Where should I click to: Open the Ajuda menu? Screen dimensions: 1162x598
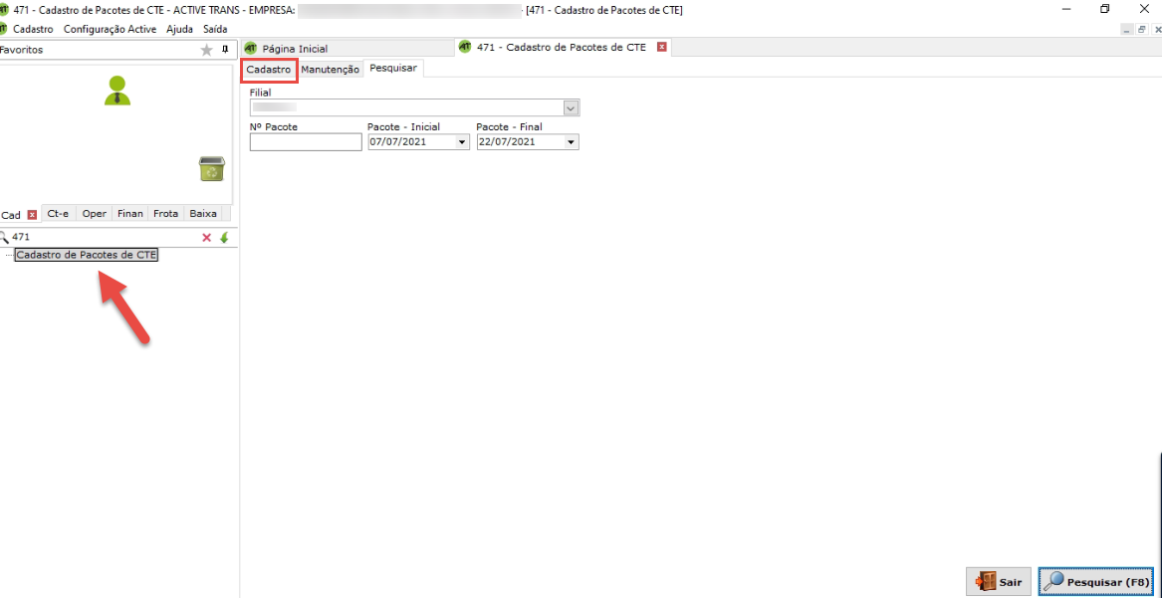click(x=179, y=29)
